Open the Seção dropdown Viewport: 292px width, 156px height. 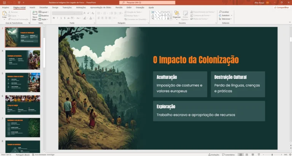43,19
